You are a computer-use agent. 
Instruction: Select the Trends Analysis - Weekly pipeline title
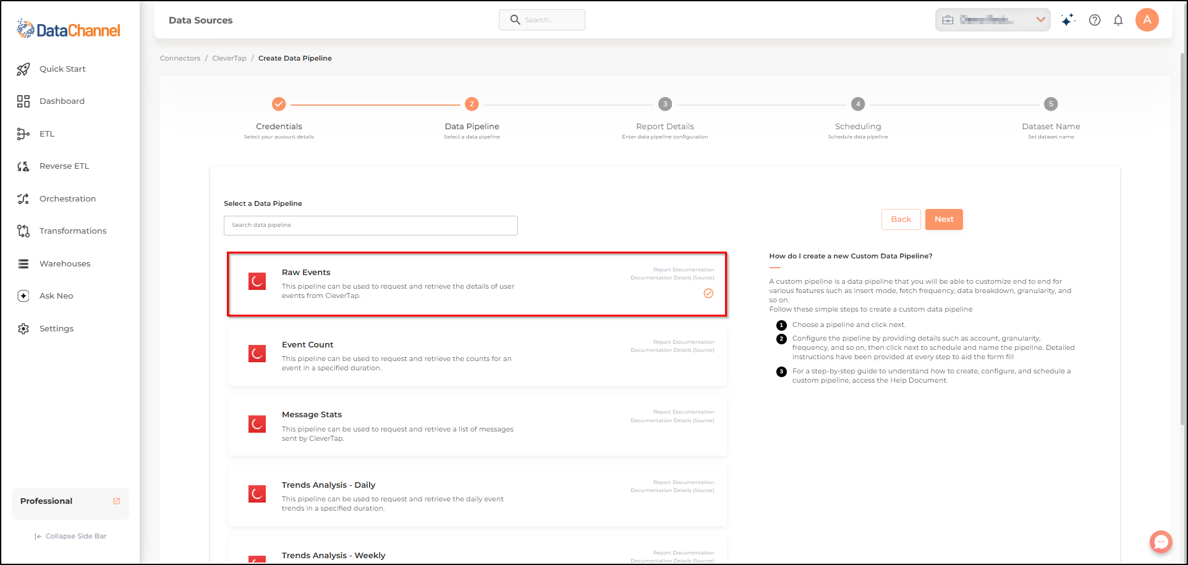(333, 555)
